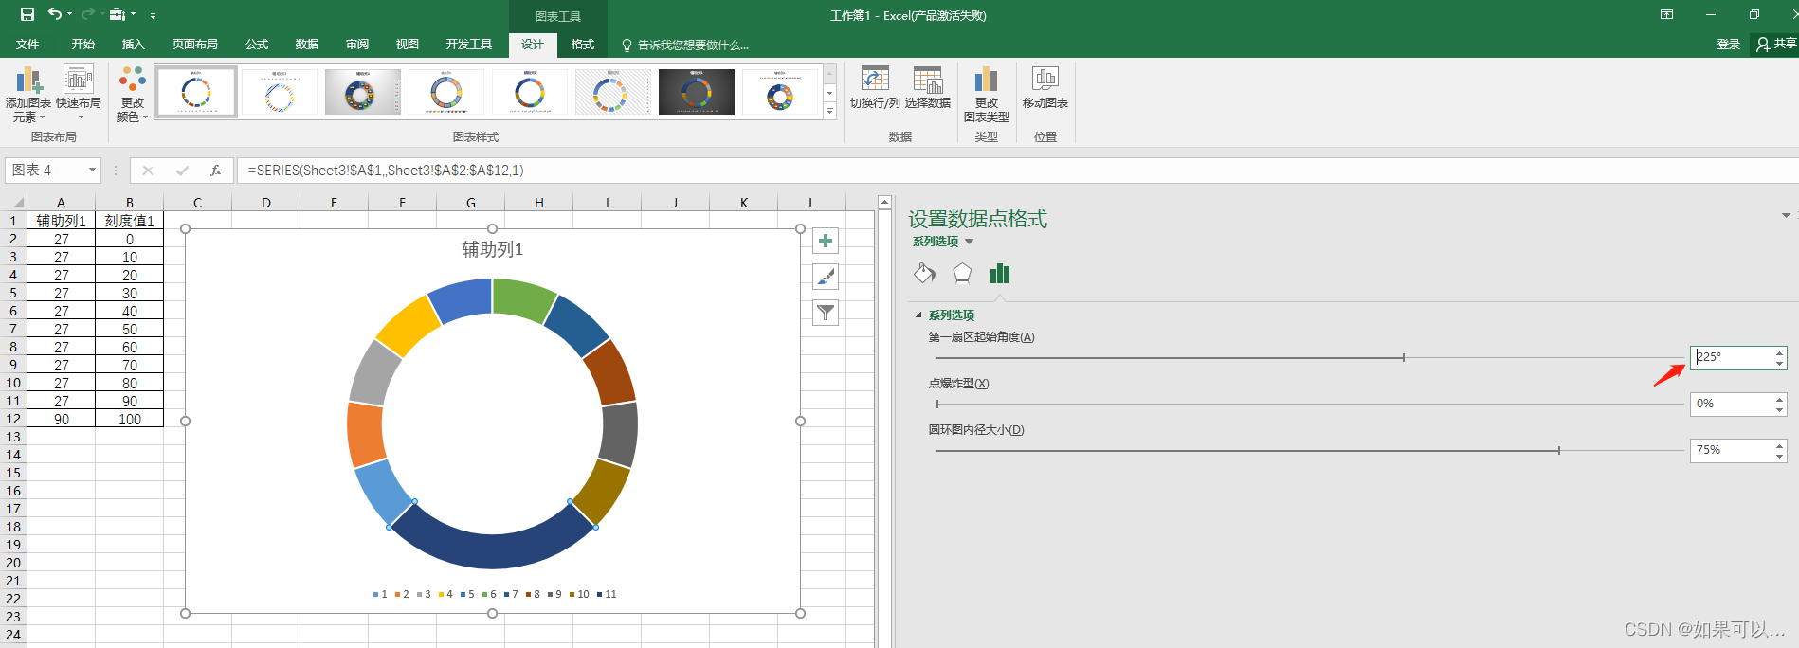Open Chart Filters funnel button beside chart
The height and width of the screenshot is (648, 1799).
pyautogui.click(x=826, y=313)
